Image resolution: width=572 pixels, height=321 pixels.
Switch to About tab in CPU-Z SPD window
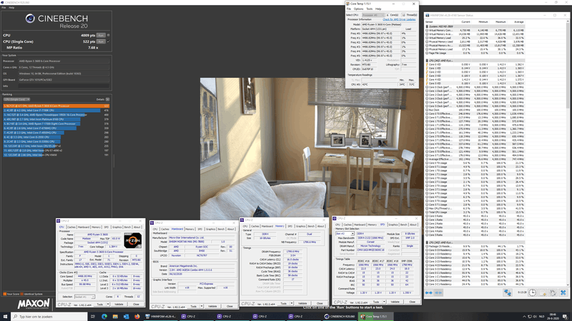(413, 225)
